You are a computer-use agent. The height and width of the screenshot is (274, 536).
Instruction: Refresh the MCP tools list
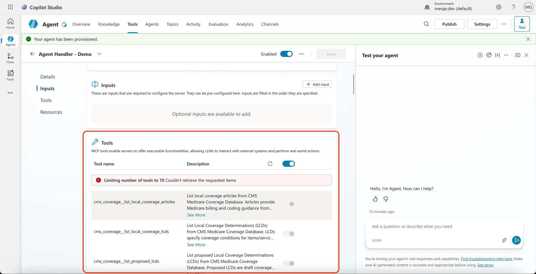[x=270, y=164]
